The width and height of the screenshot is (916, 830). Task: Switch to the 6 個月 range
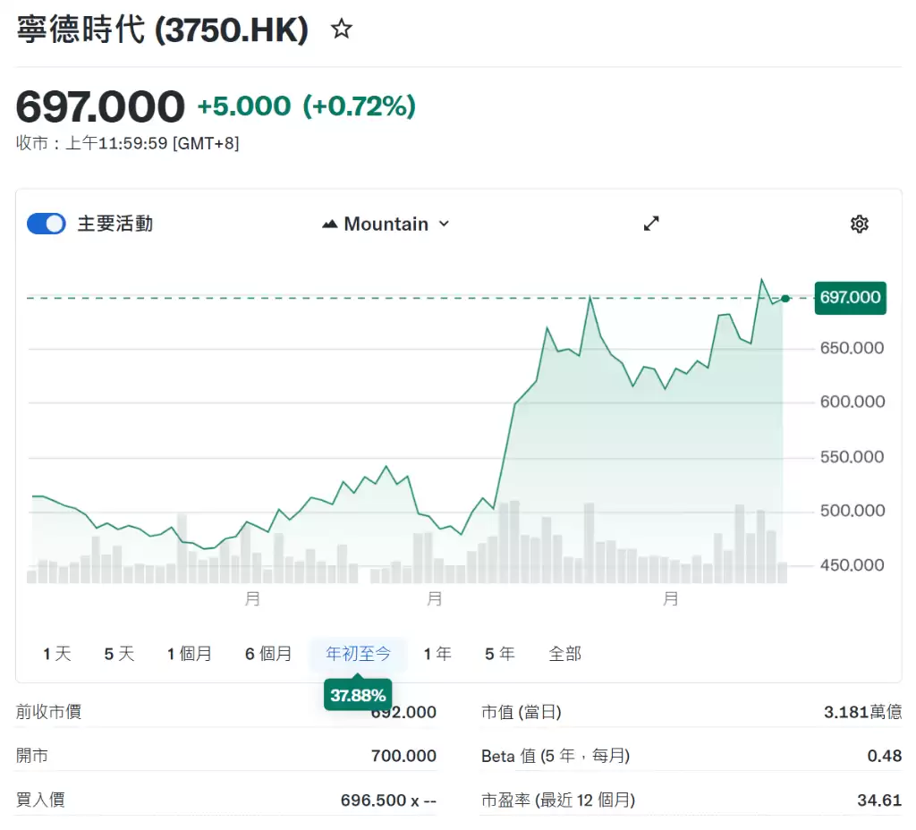[268, 654]
